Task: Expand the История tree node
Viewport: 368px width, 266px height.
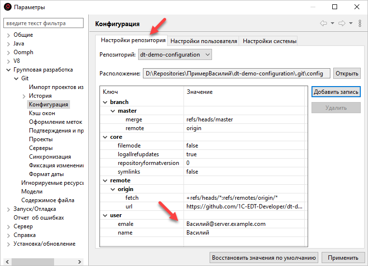Action: click(24, 96)
